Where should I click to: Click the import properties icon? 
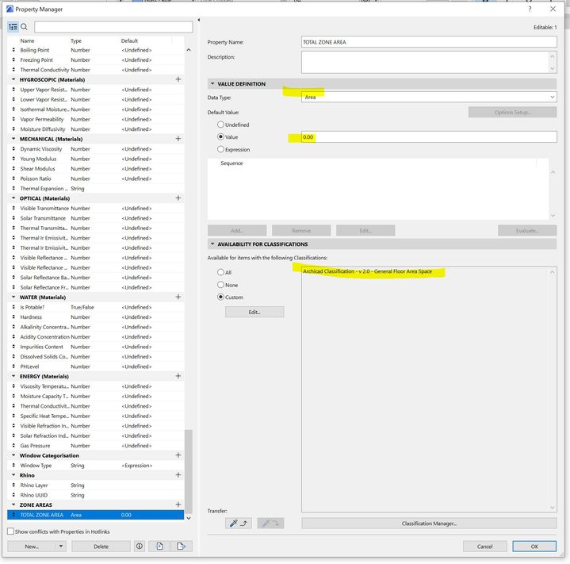click(x=159, y=547)
